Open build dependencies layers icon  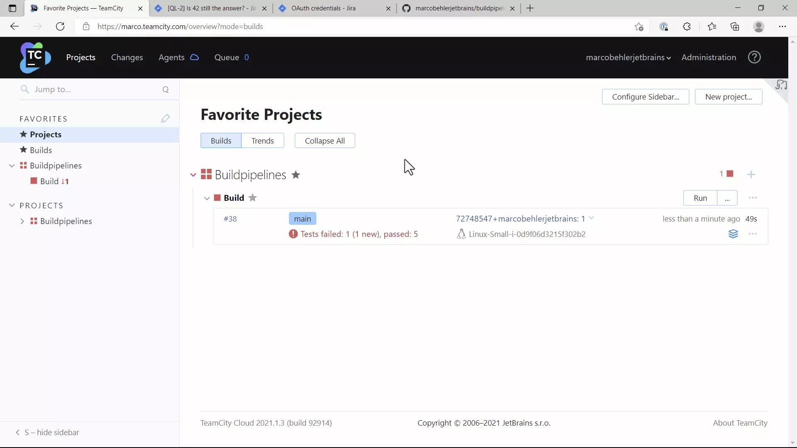(x=733, y=234)
